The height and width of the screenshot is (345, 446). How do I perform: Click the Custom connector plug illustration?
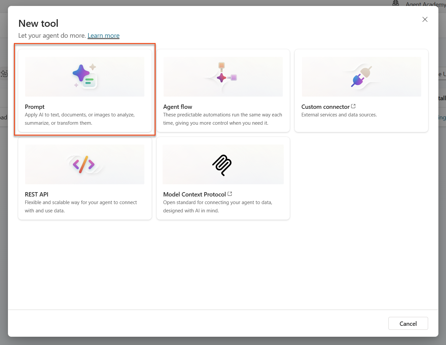pyautogui.click(x=361, y=77)
